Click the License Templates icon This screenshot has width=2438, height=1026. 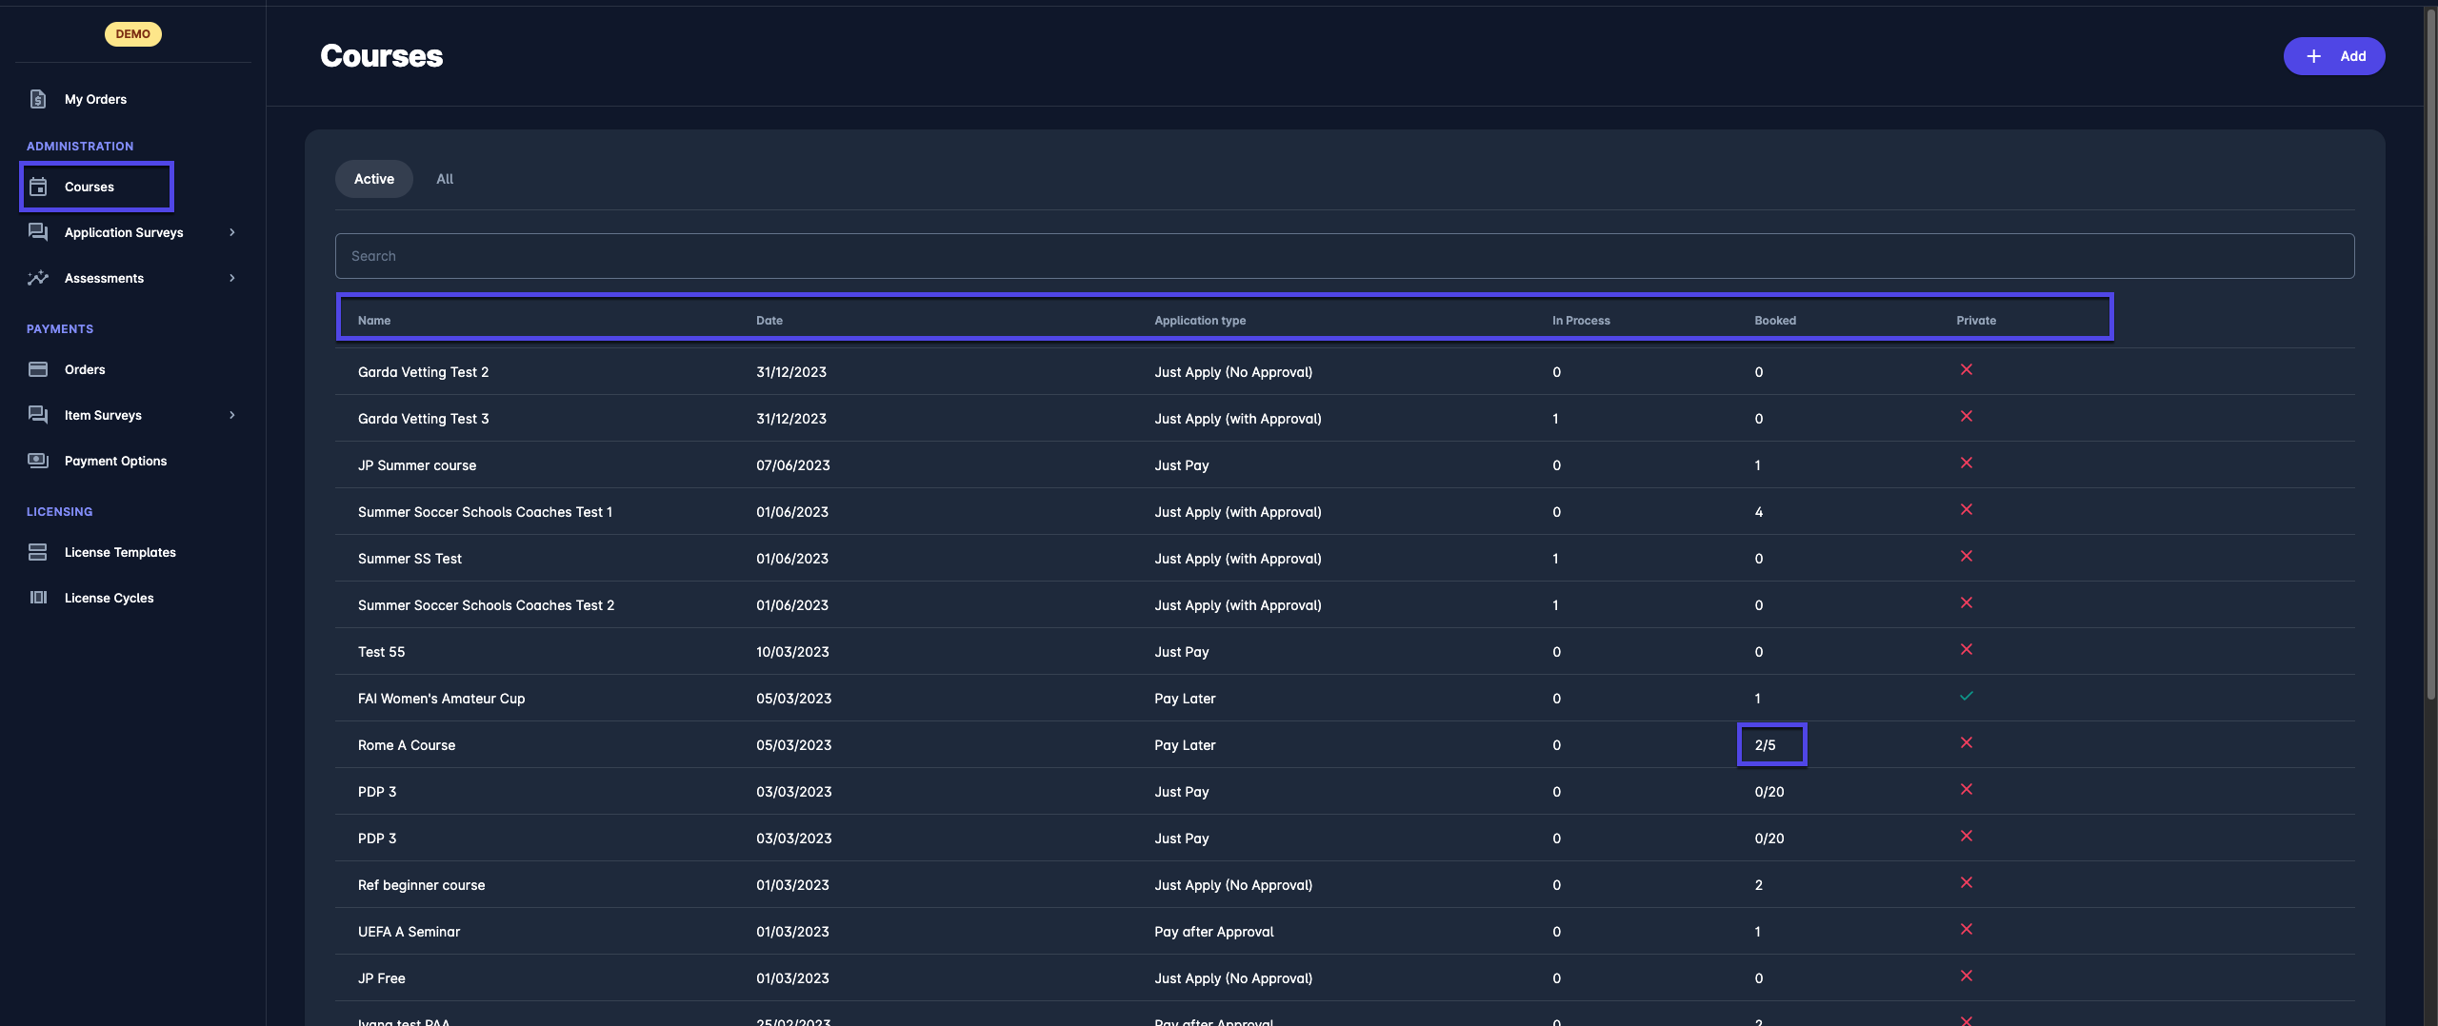38,552
